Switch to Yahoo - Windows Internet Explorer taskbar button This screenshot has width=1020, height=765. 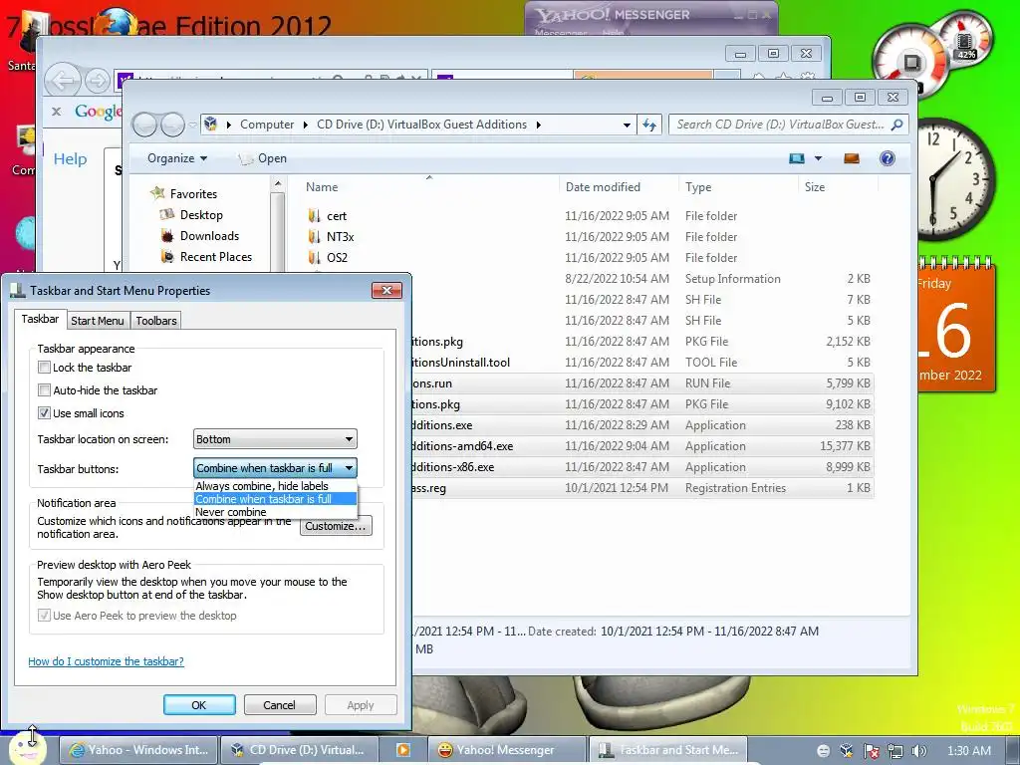138,750
